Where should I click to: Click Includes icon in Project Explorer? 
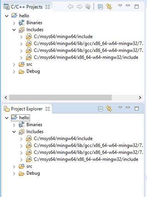(x=21, y=132)
